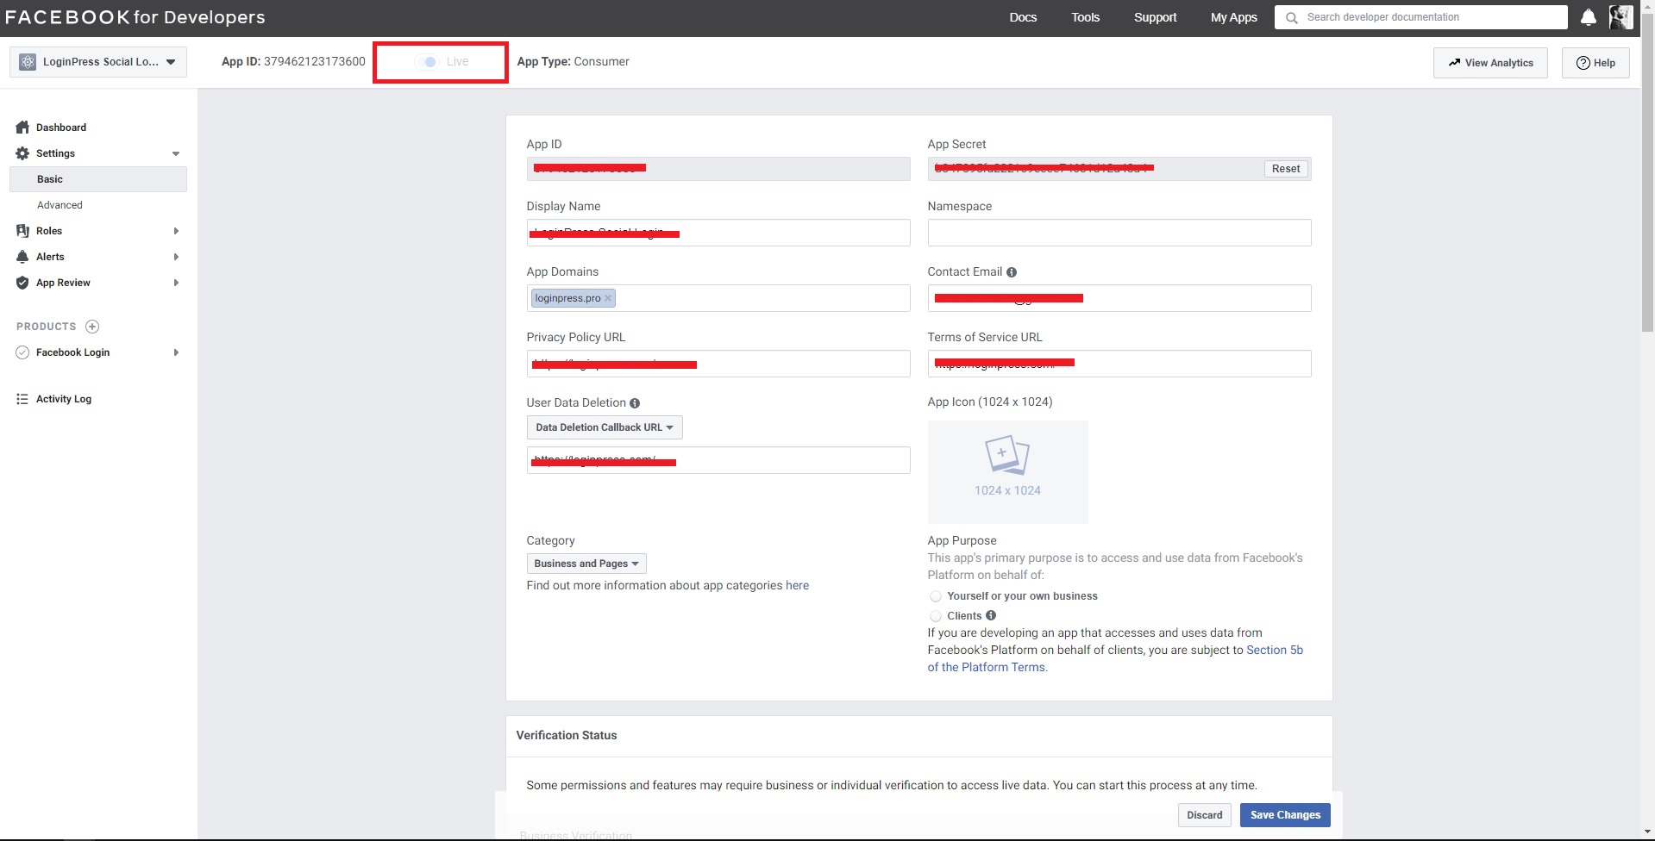Click the Terms of Service URL field
This screenshot has height=841, width=1655.
click(1119, 364)
